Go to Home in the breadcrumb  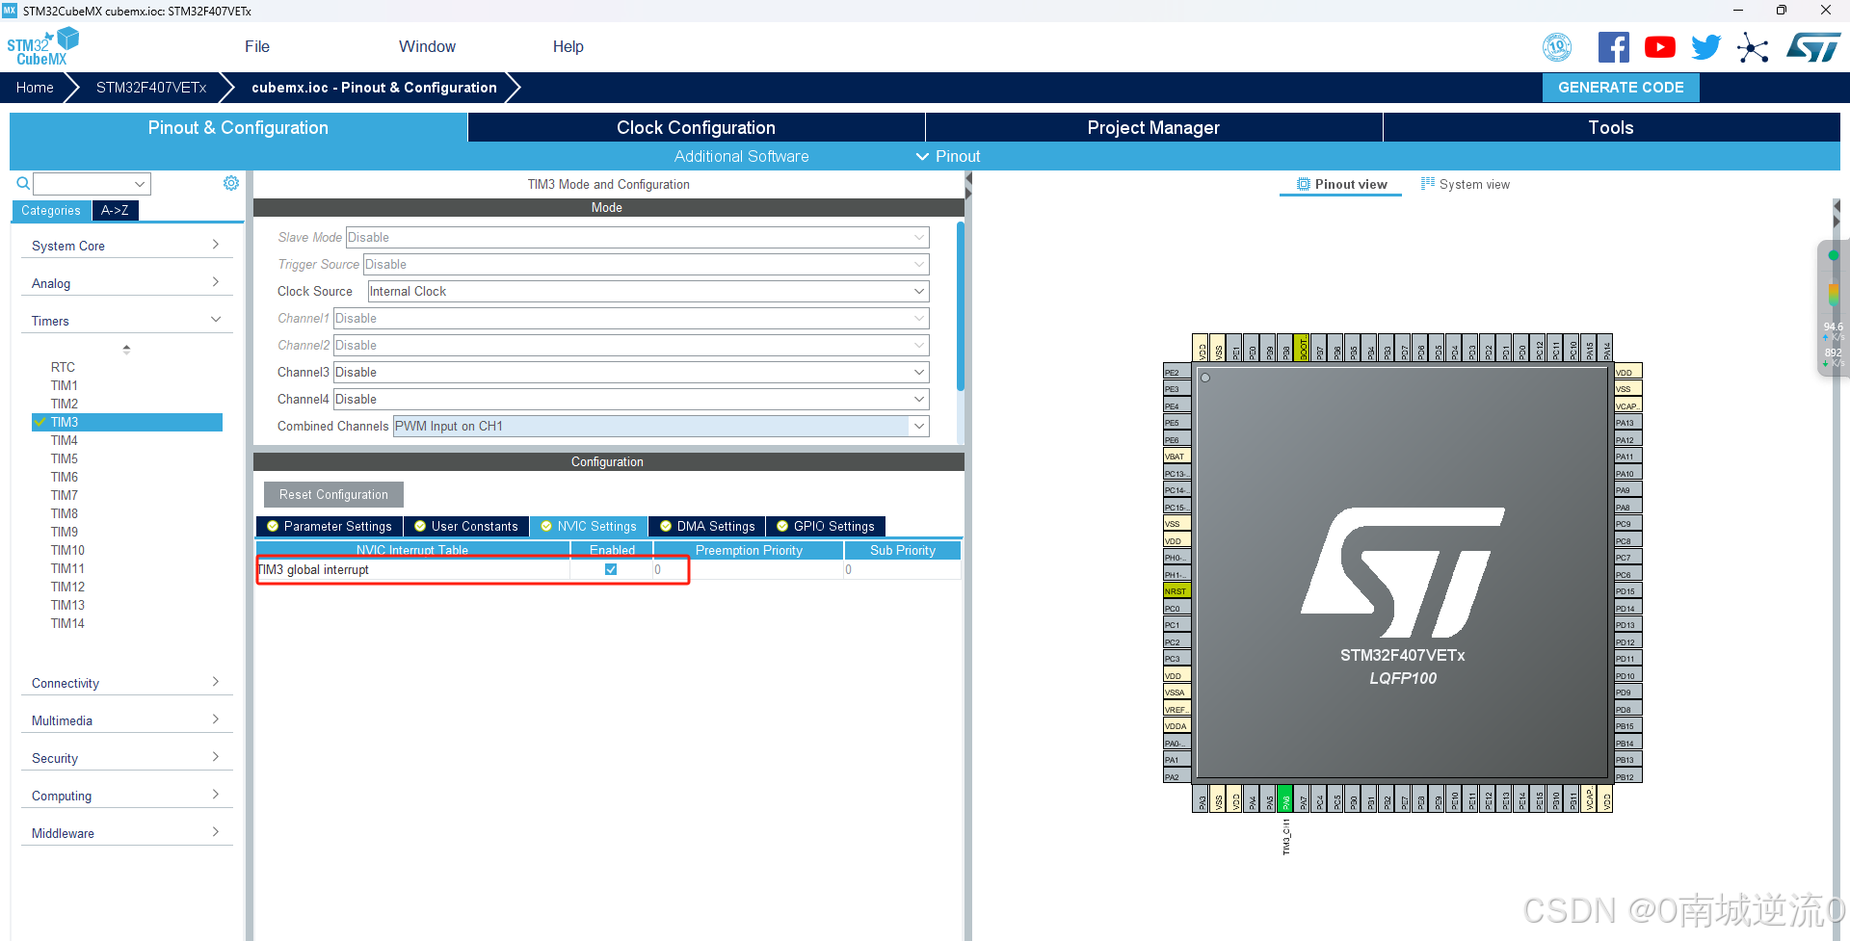pos(35,88)
